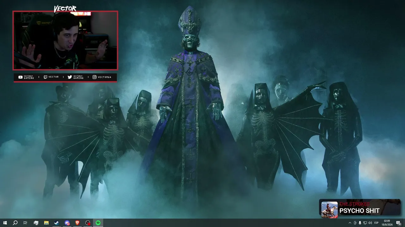Screen dimensions: 405x227
Task: Click the webcam feed overlay
Action: 65,40
